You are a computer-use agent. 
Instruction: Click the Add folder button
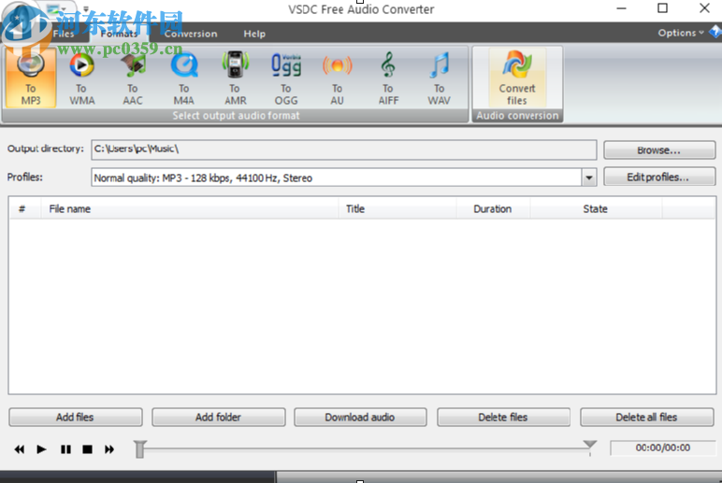[218, 418]
